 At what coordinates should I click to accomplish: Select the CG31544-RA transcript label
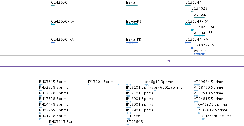[x=197, y=21]
